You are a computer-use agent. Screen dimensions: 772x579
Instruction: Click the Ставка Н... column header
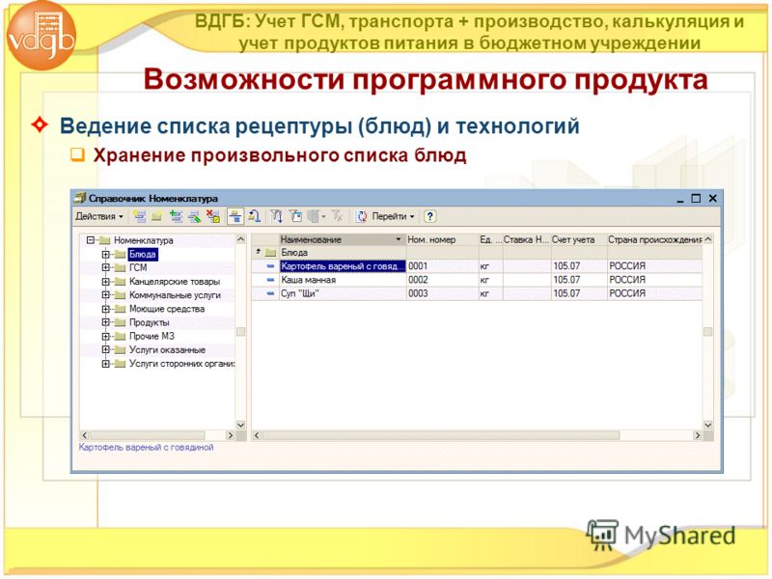[x=526, y=239]
